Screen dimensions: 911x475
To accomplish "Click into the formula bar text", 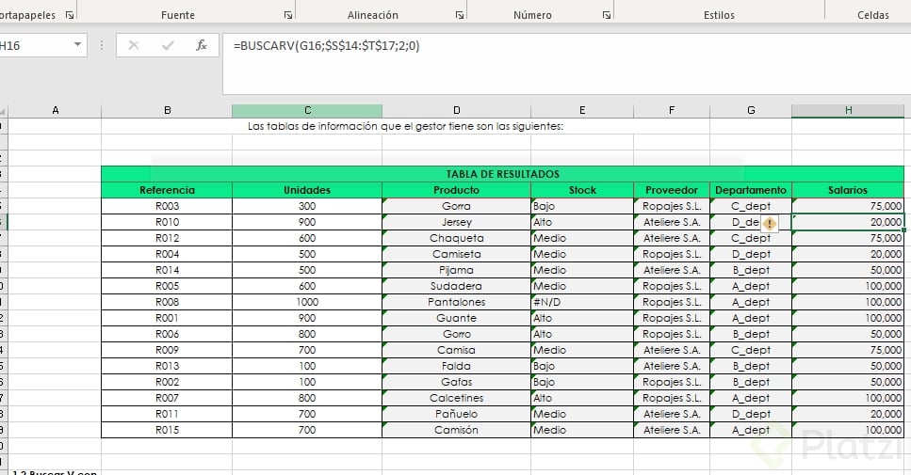I will [x=326, y=45].
